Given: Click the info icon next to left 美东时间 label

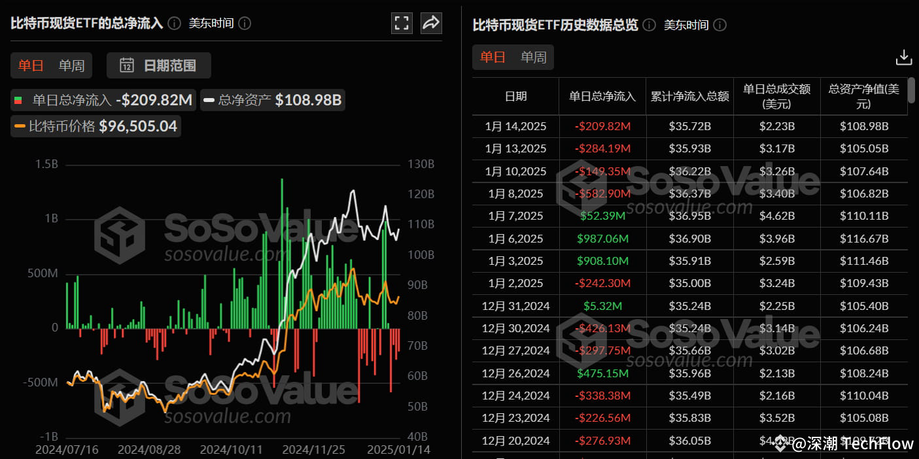Looking at the screenshot, I should pos(245,23).
